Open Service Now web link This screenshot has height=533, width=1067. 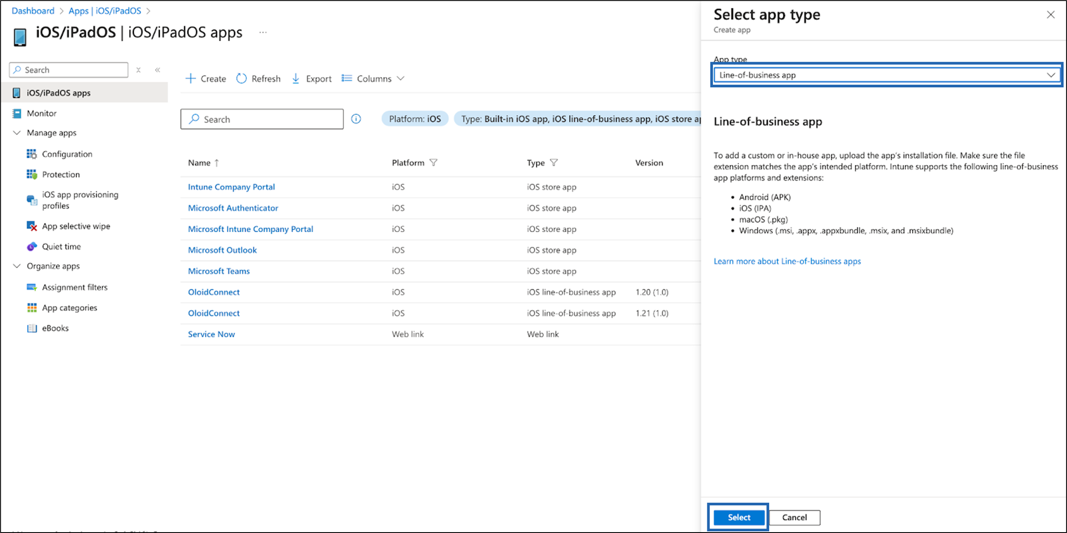[x=211, y=334]
